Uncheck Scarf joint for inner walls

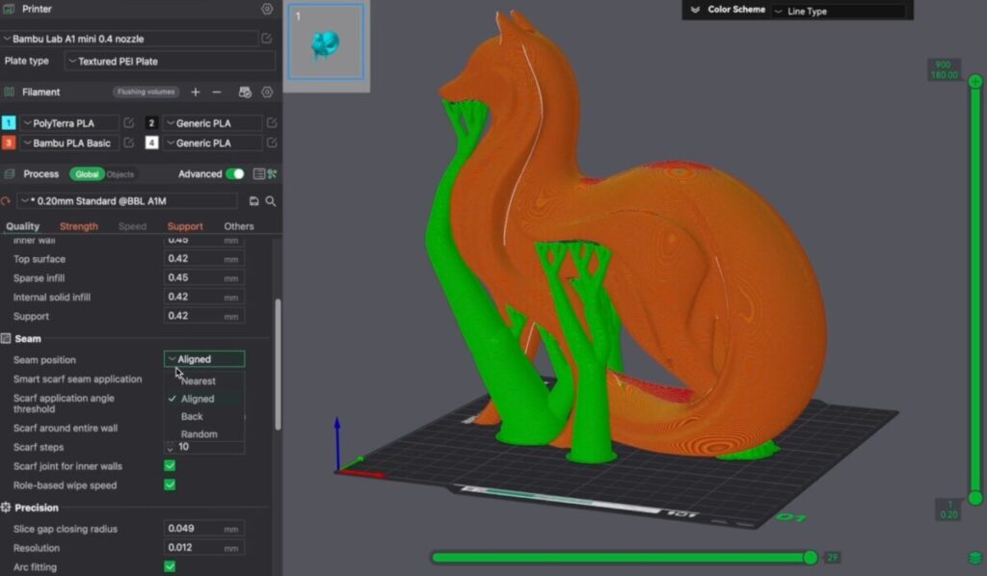pyautogui.click(x=170, y=466)
